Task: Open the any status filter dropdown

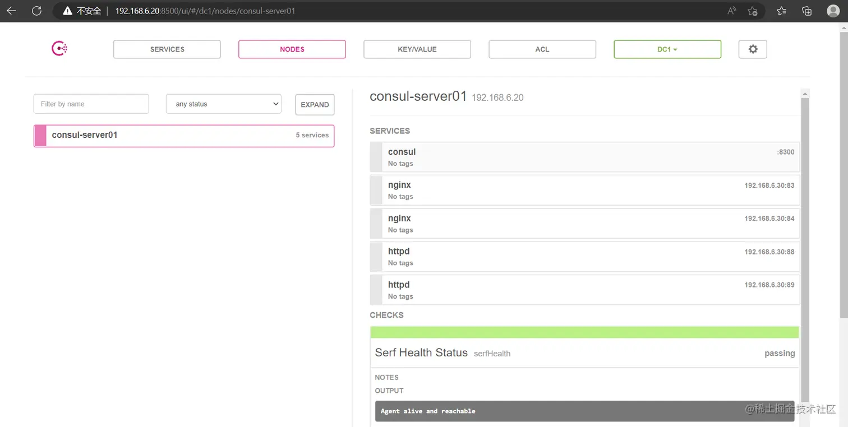Action: (224, 104)
